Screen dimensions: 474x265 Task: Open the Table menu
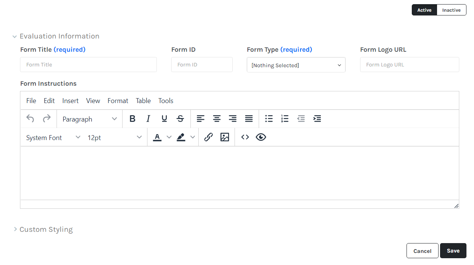point(143,101)
